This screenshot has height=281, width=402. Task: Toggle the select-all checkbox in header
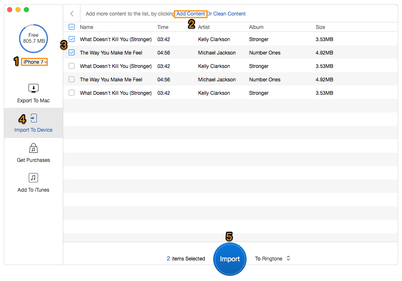point(72,27)
